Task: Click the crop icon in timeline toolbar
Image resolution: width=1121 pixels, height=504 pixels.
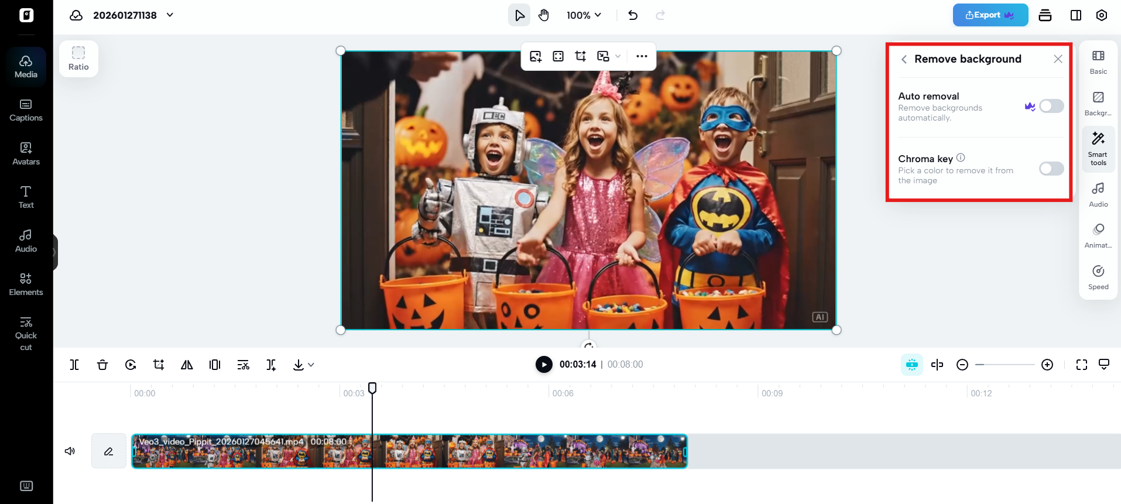Action: point(159,365)
